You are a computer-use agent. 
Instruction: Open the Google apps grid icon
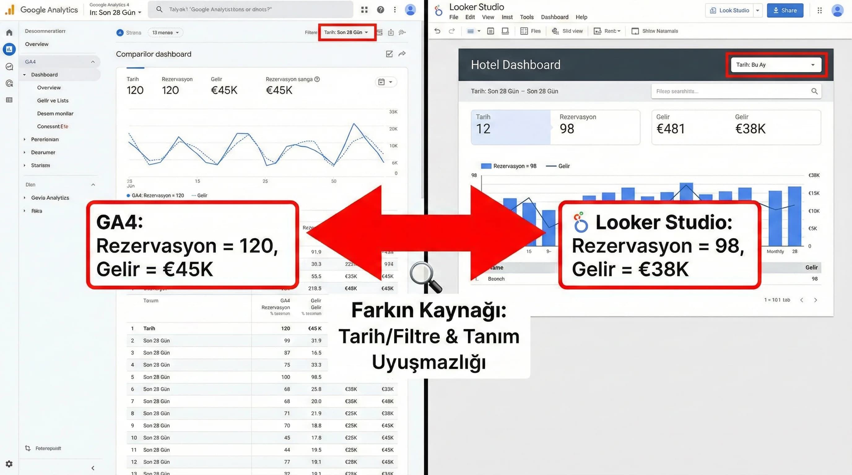(364, 10)
